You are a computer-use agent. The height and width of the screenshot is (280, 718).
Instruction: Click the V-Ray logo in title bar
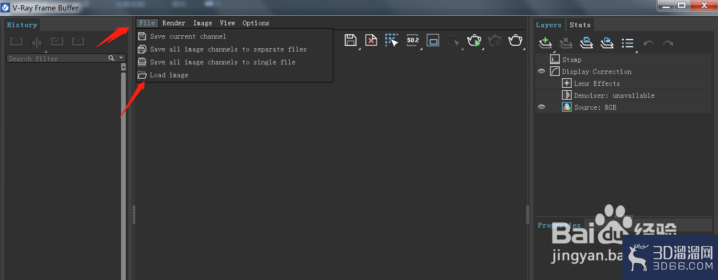click(6, 8)
